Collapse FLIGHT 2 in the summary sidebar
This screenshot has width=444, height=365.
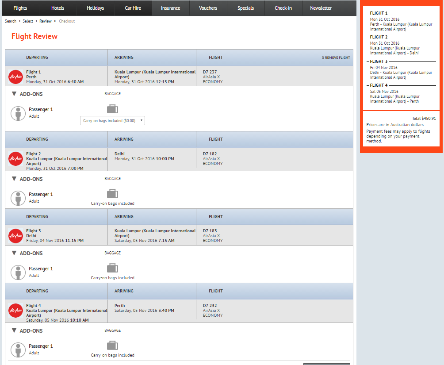pos(368,37)
